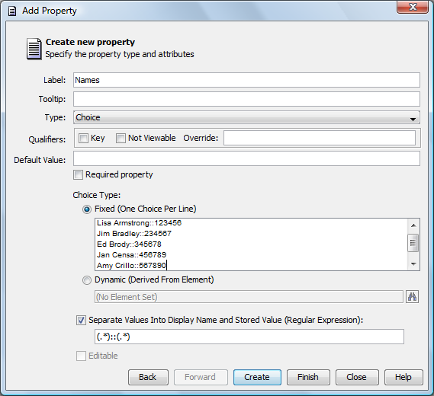The width and height of the screenshot is (434, 396).
Task: Check the Required property checkbox
Action: click(x=78, y=174)
